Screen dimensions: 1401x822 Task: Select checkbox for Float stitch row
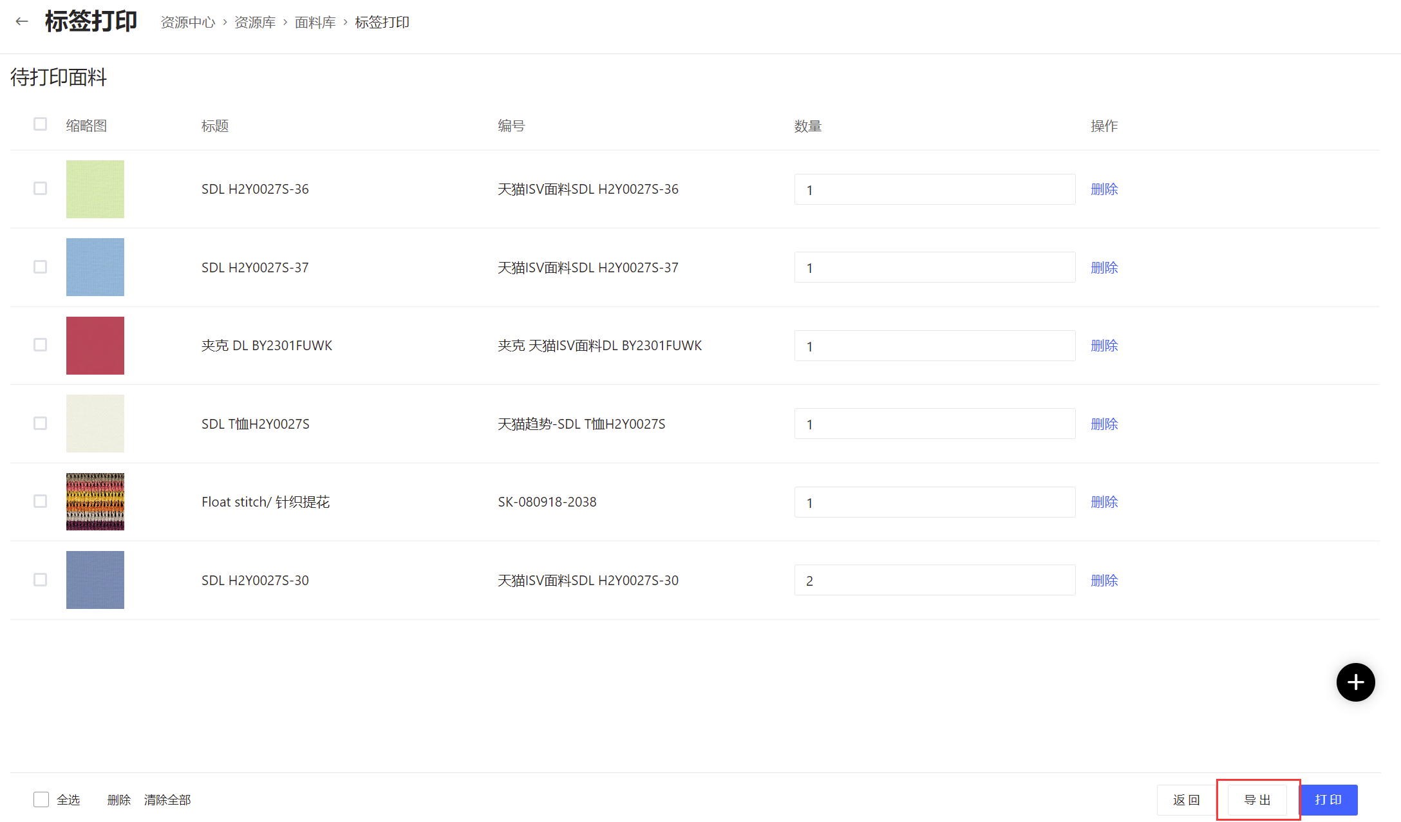point(40,501)
